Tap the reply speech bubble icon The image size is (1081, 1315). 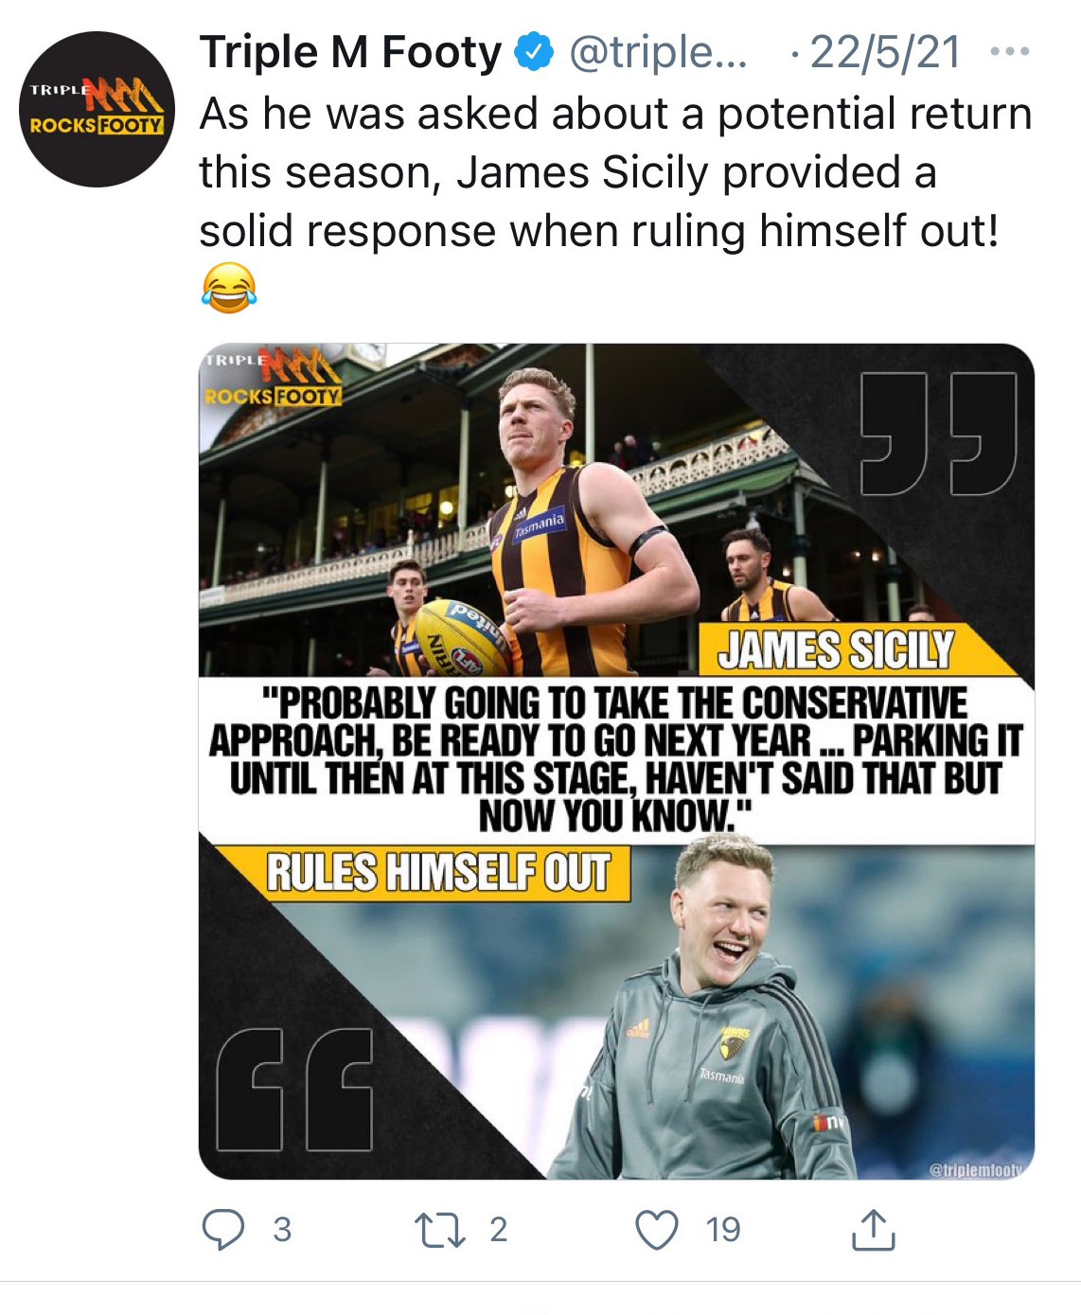tap(223, 1230)
